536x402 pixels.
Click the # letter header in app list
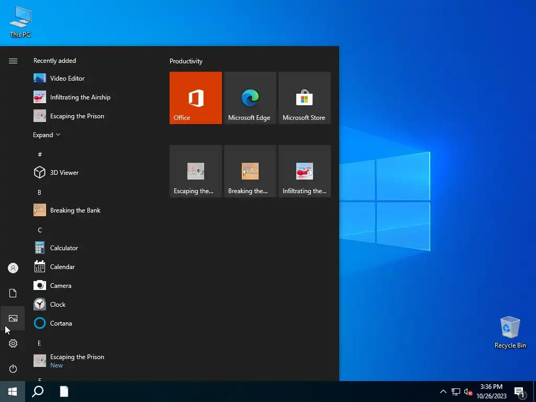(x=40, y=154)
